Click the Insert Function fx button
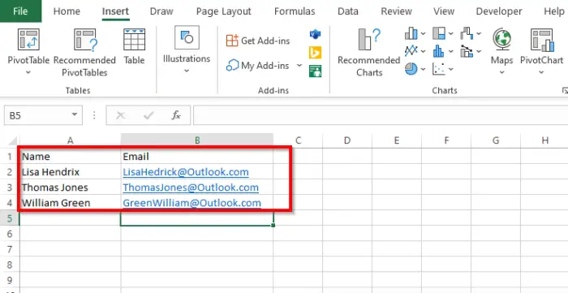568x293 pixels. [x=176, y=115]
